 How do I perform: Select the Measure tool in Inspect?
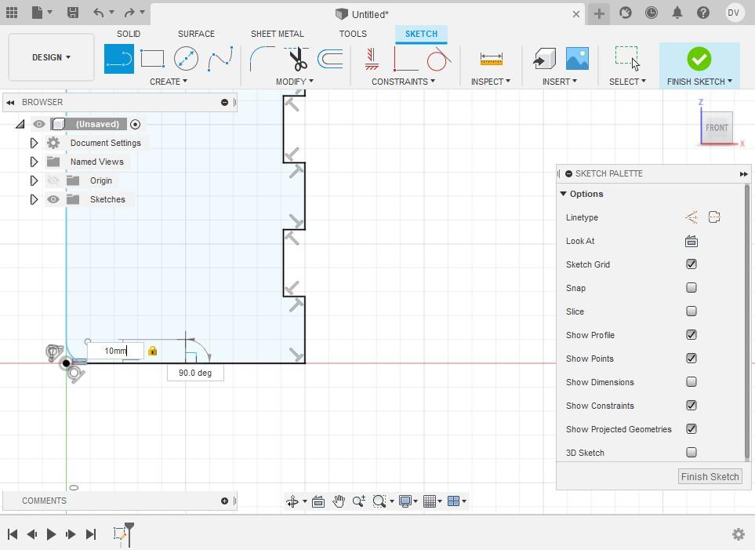pos(491,59)
